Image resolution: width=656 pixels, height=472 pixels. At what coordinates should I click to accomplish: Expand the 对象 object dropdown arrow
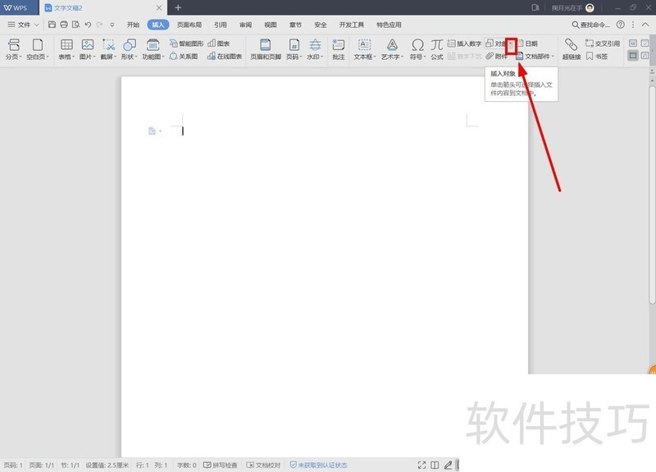point(511,44)
